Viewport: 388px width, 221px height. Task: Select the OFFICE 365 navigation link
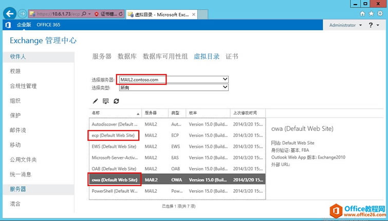coord(48,25)
